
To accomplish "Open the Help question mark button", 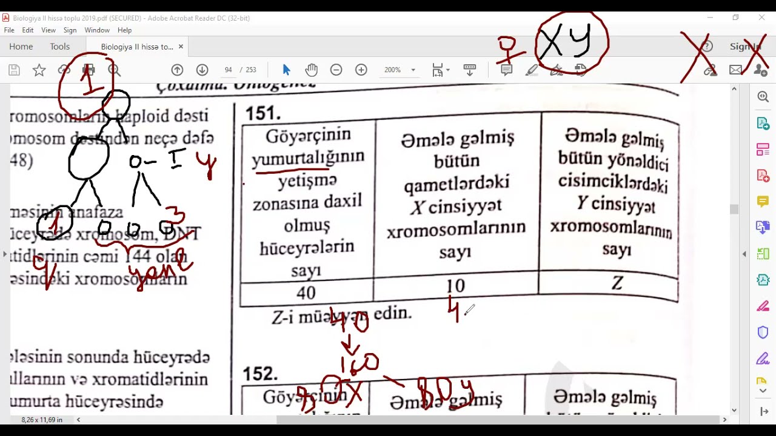I will [706, 47].
